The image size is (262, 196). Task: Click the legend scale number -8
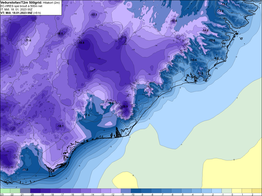pyautogui.click(x=153, y=194)
